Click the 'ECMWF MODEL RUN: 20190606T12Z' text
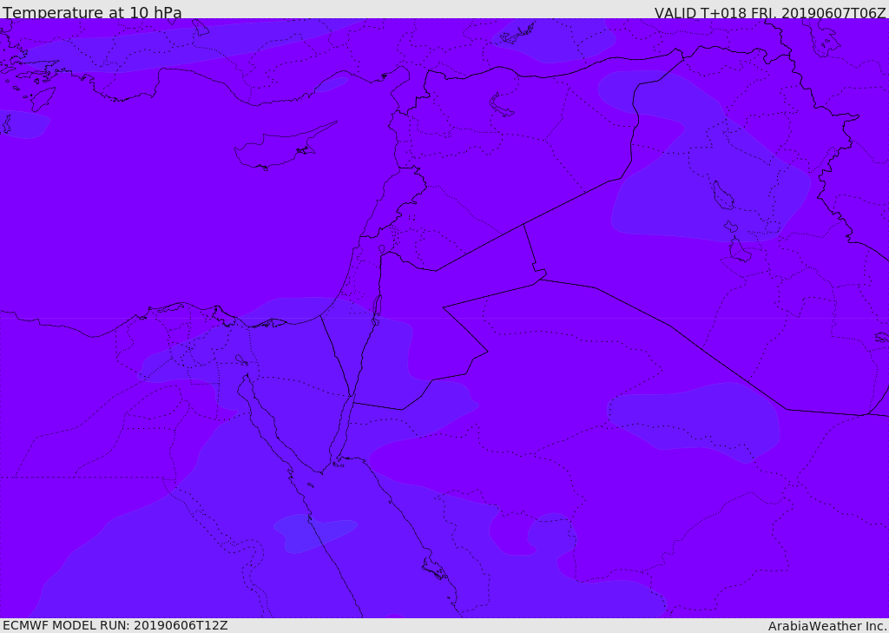889x633 pixels. 115,625
